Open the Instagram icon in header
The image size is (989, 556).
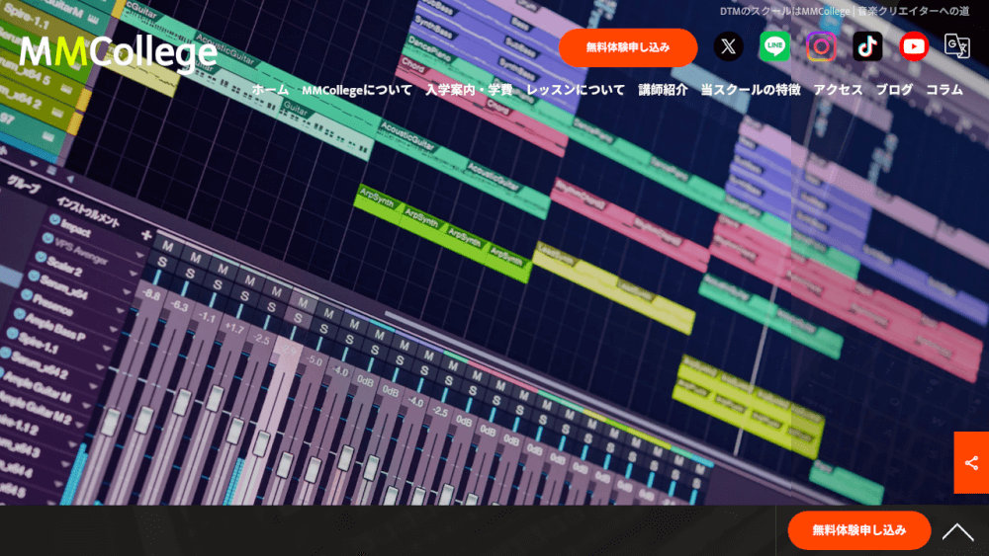point(821,46)
